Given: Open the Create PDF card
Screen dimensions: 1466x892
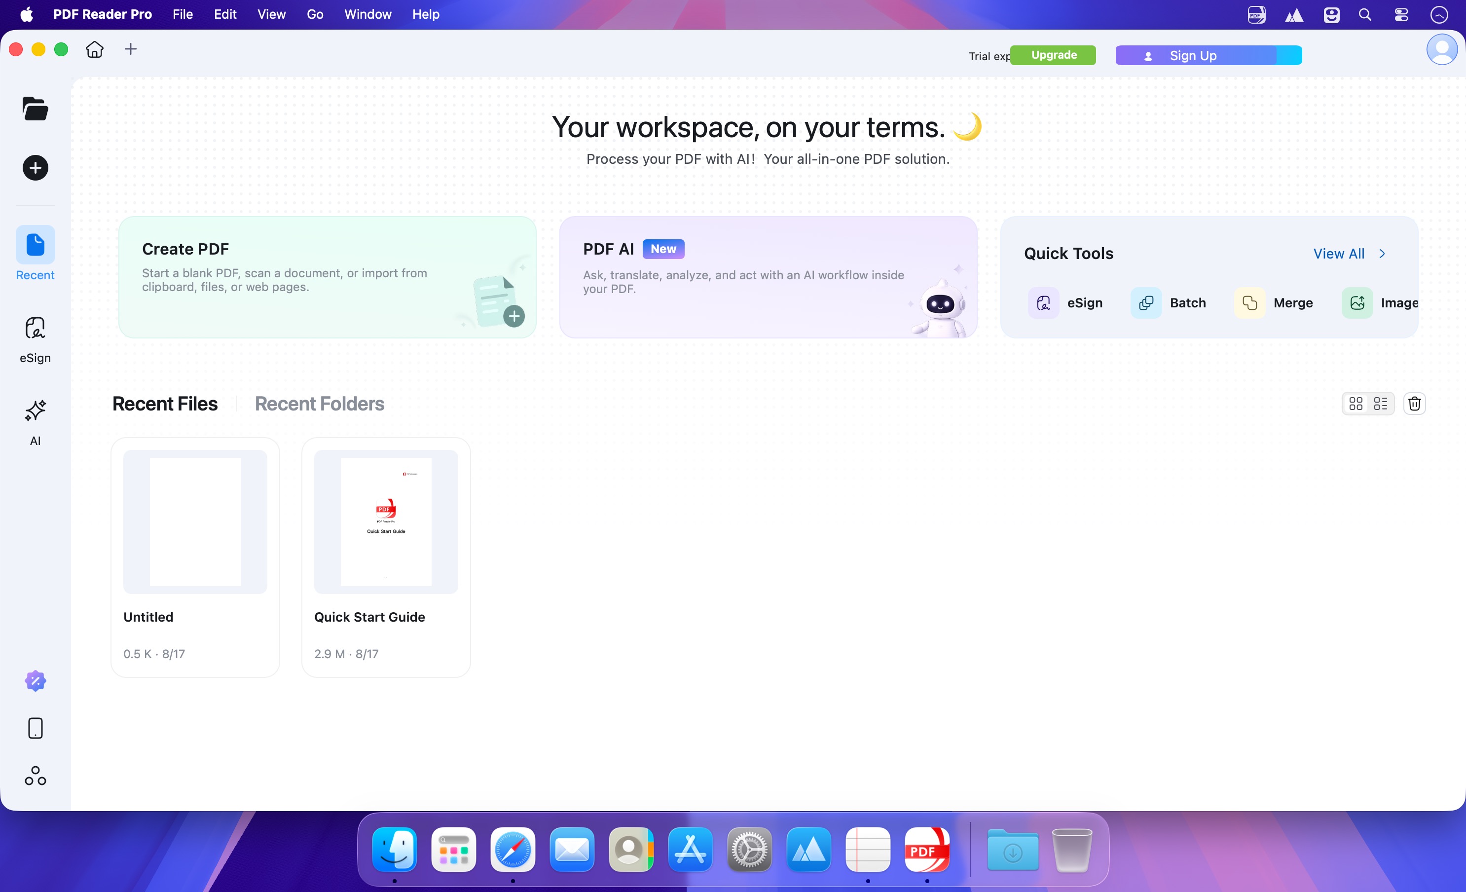Looking at the screenshot, I should (327, 277).
